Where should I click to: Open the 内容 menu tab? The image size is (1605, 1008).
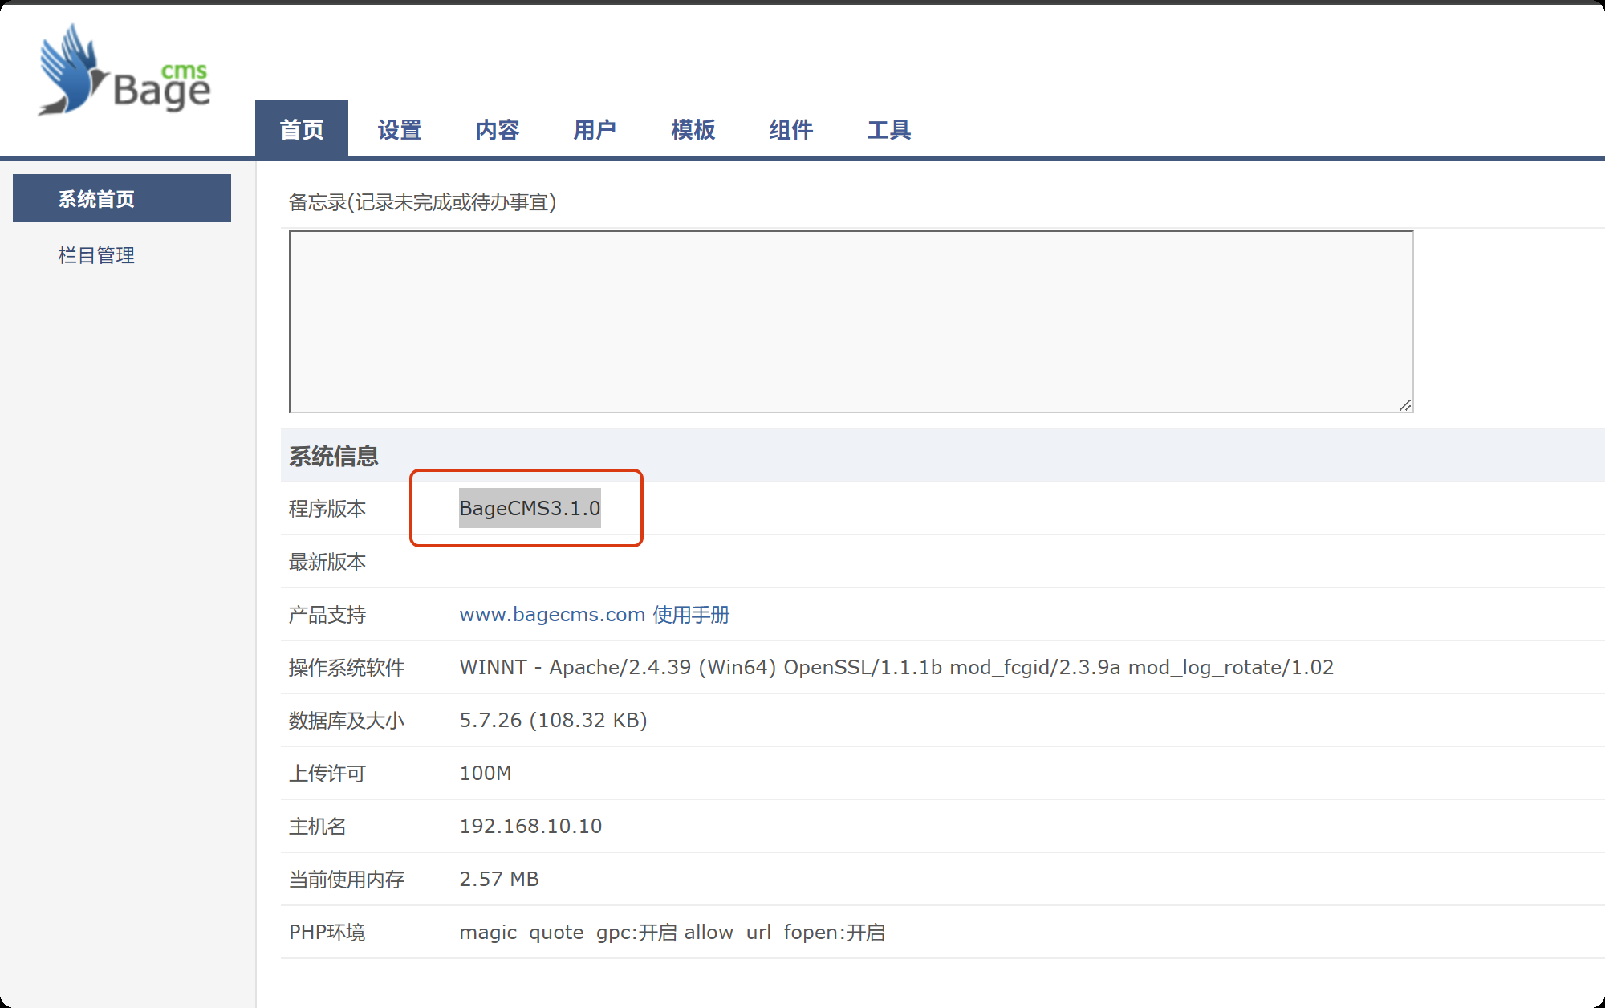pyautogui.click(x=498, y=129)
